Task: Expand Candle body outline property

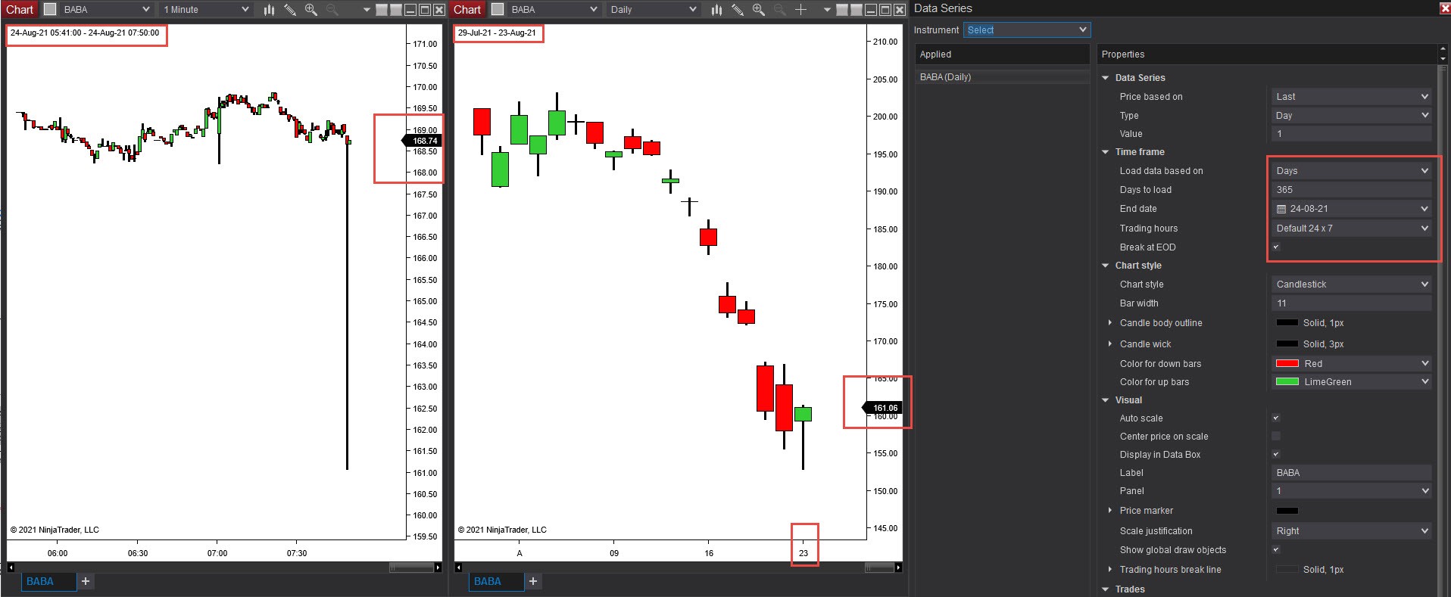Action: (1110, 323)
